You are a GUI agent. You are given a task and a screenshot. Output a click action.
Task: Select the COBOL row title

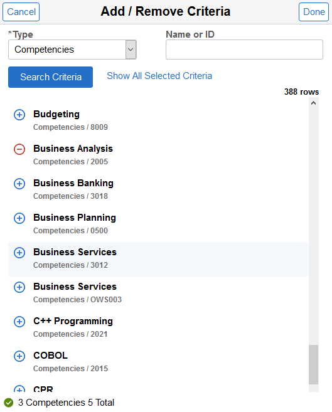(x=50, y=355)
